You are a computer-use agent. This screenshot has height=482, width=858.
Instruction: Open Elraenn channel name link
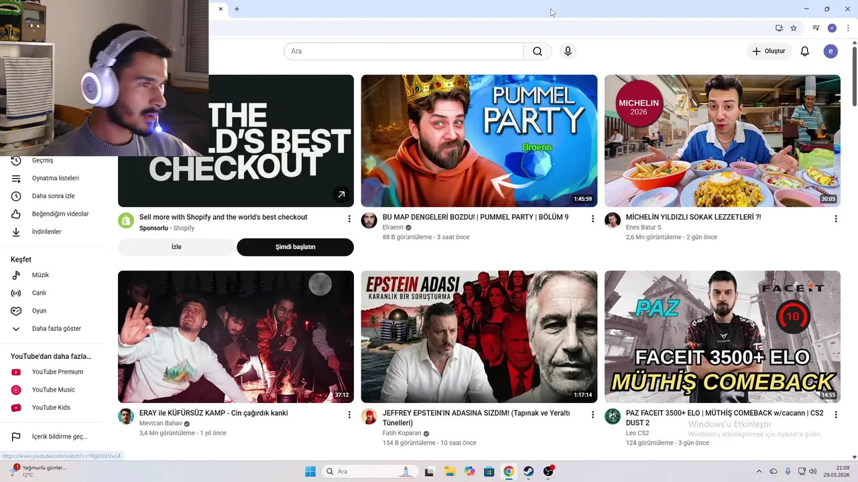[393, 228]
